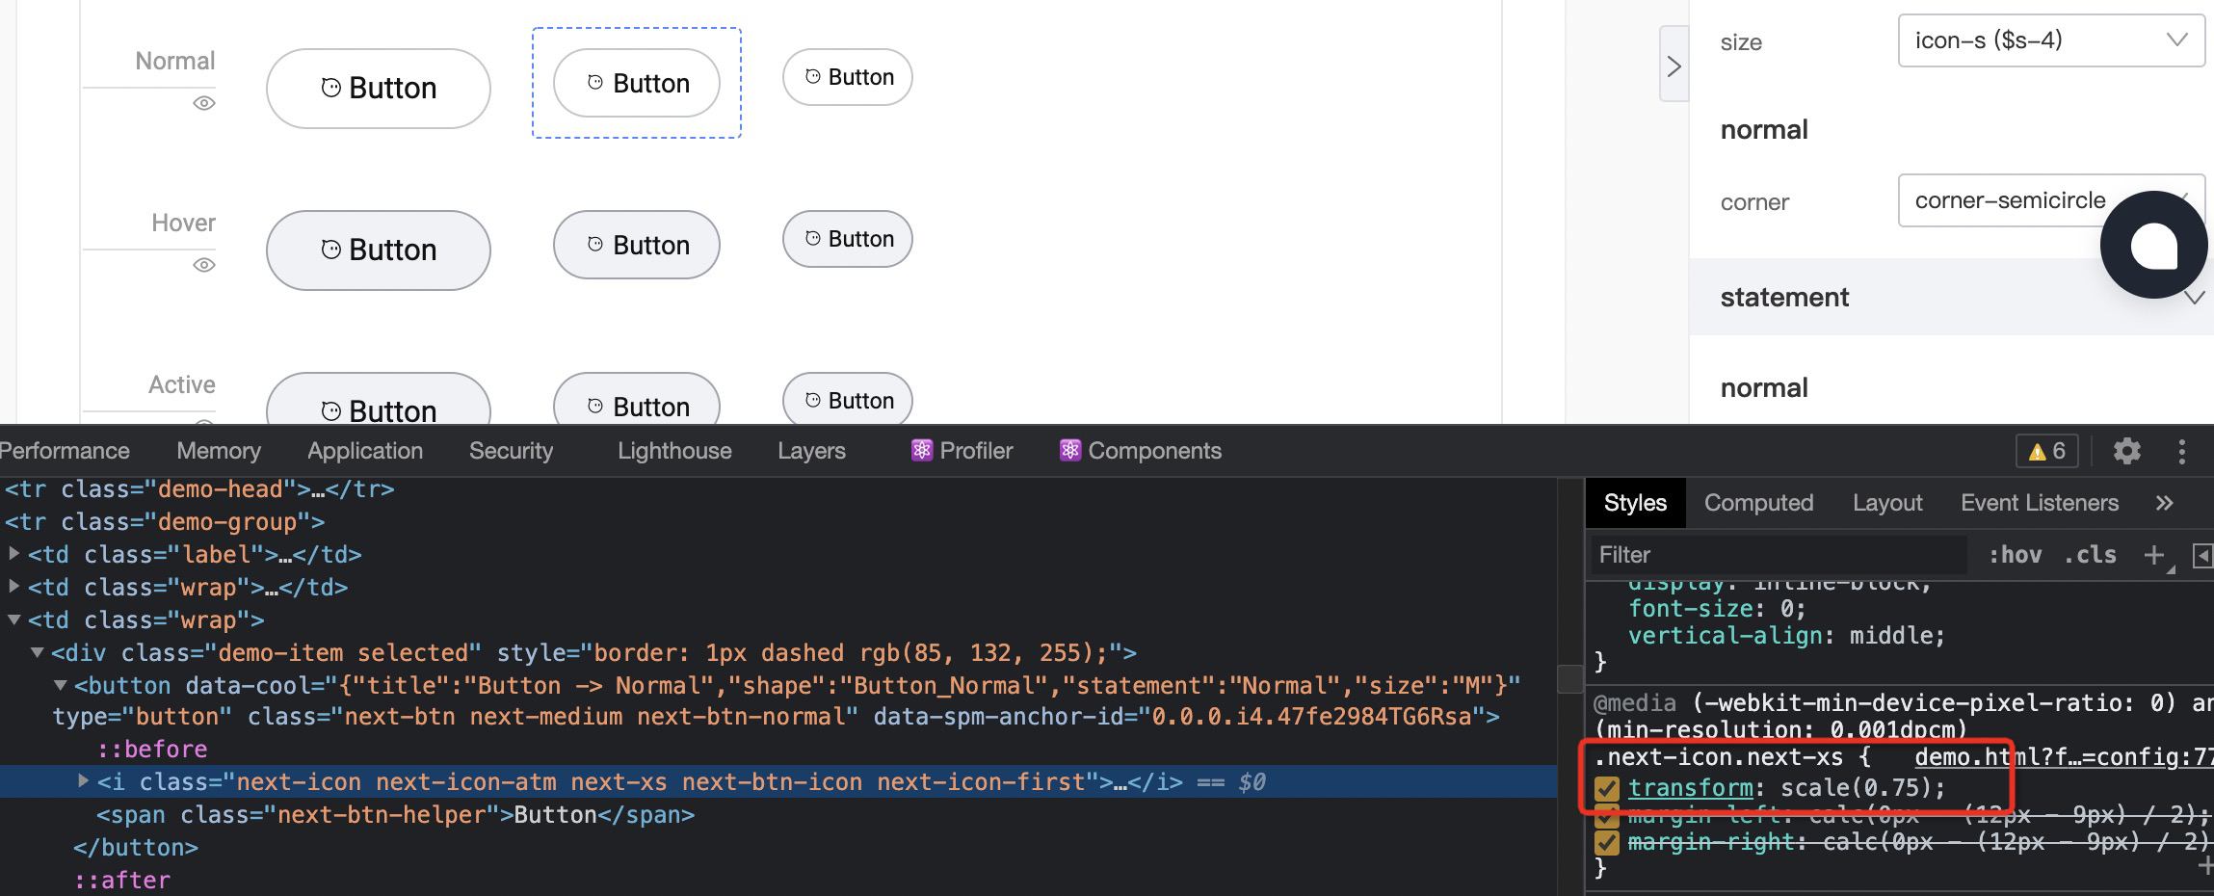Viewport: 2214px width, 896px height.
Task: Toggle the eye visibility beside Hover row
Action: 203,265
